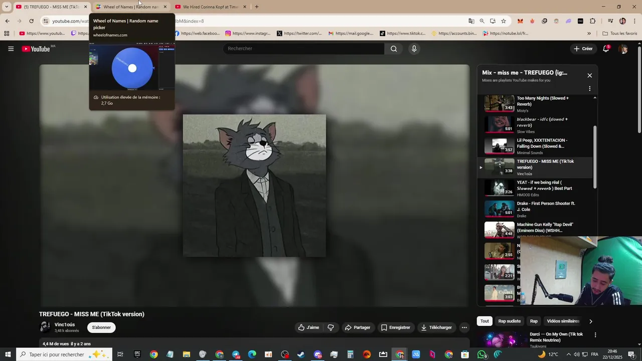Close the We Hired Corinna Kopf tab
Screen dimensions: 642x361
[x=245, y=7]
